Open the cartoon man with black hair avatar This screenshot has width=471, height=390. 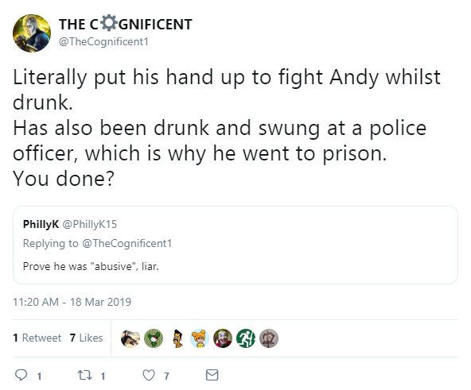pyautogui.click(x=177, y=338)
